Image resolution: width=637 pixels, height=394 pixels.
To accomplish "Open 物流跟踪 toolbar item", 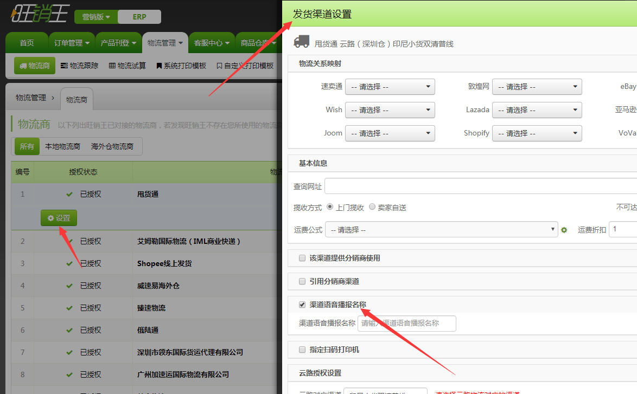I will (80, 66).
